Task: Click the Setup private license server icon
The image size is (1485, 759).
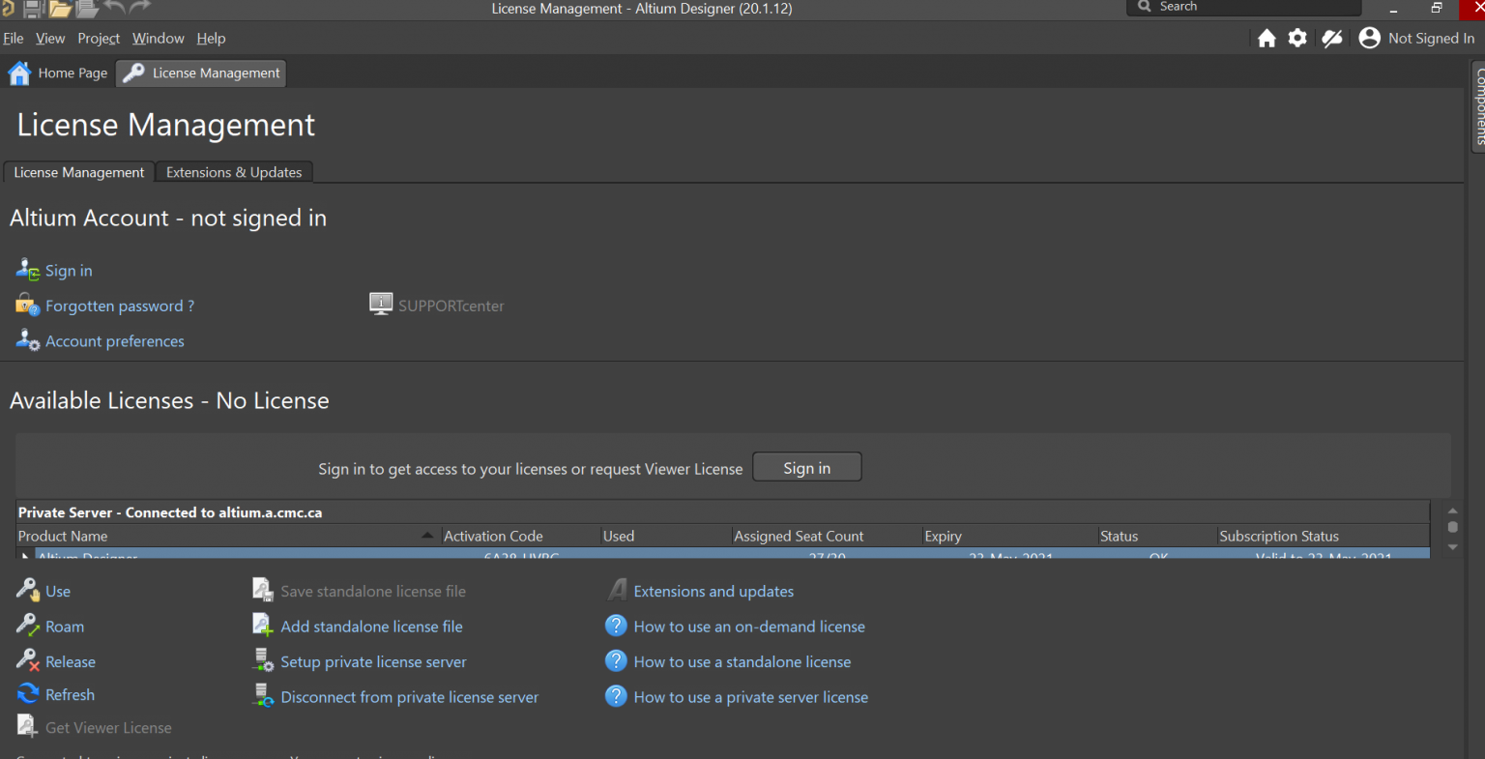Action: 263,660
